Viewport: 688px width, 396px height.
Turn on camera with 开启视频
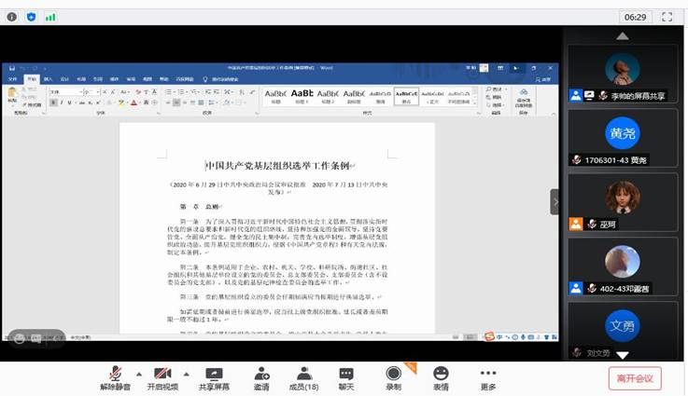(x=161, y=376)
